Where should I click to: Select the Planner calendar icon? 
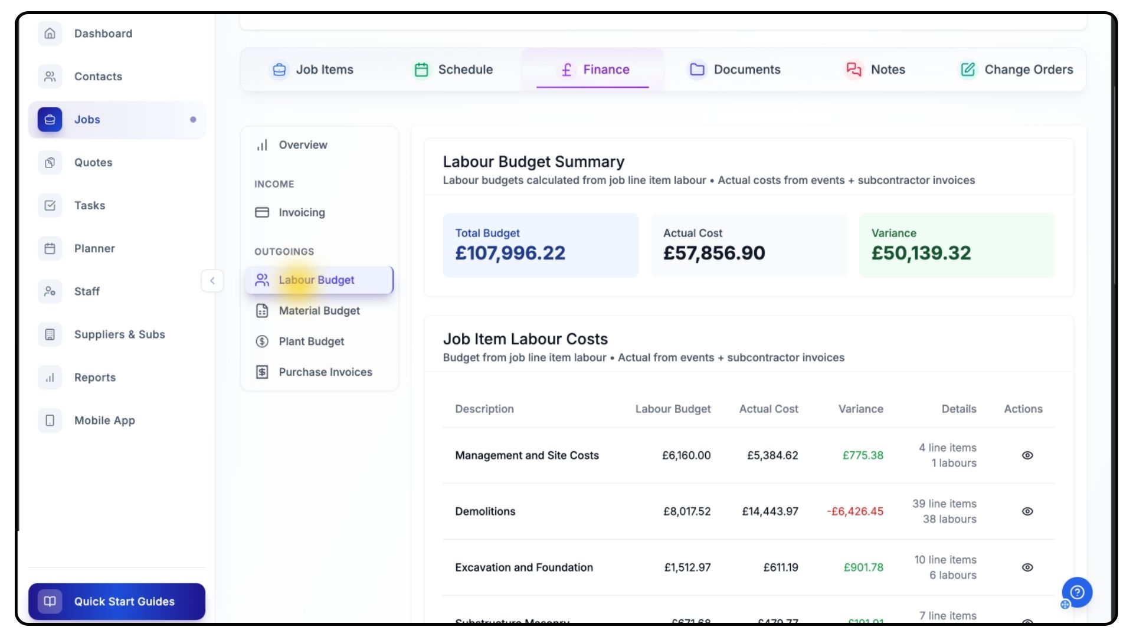point(50,249)
